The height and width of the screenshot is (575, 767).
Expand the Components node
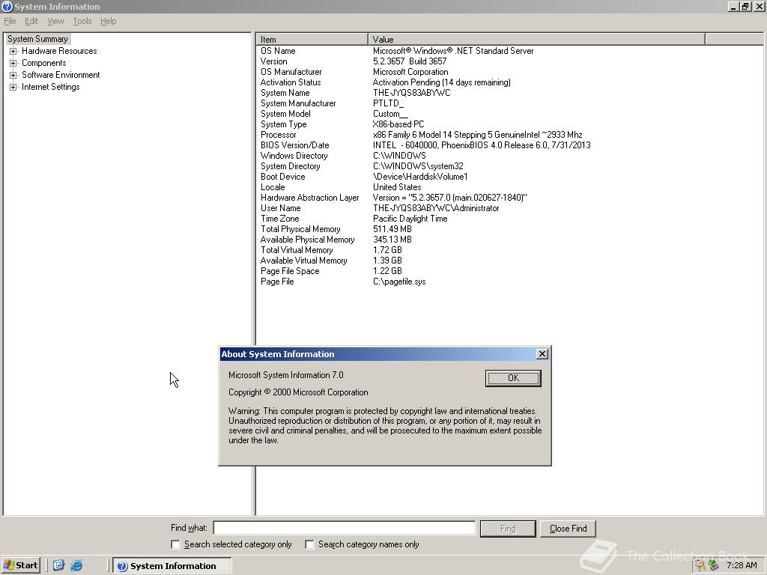13,63
